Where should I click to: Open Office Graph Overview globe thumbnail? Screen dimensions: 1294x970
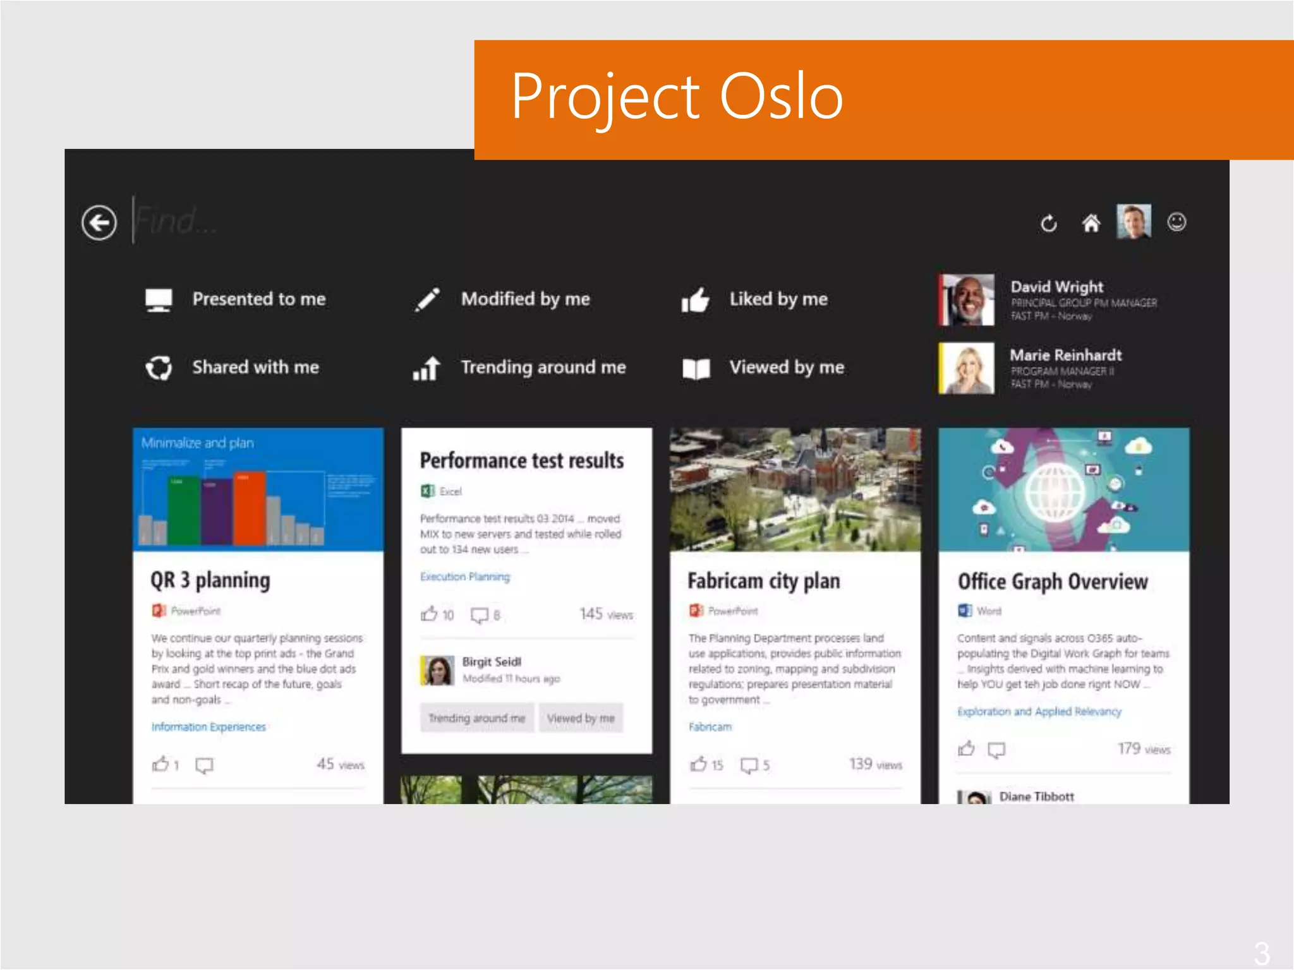coord(1064,489)
